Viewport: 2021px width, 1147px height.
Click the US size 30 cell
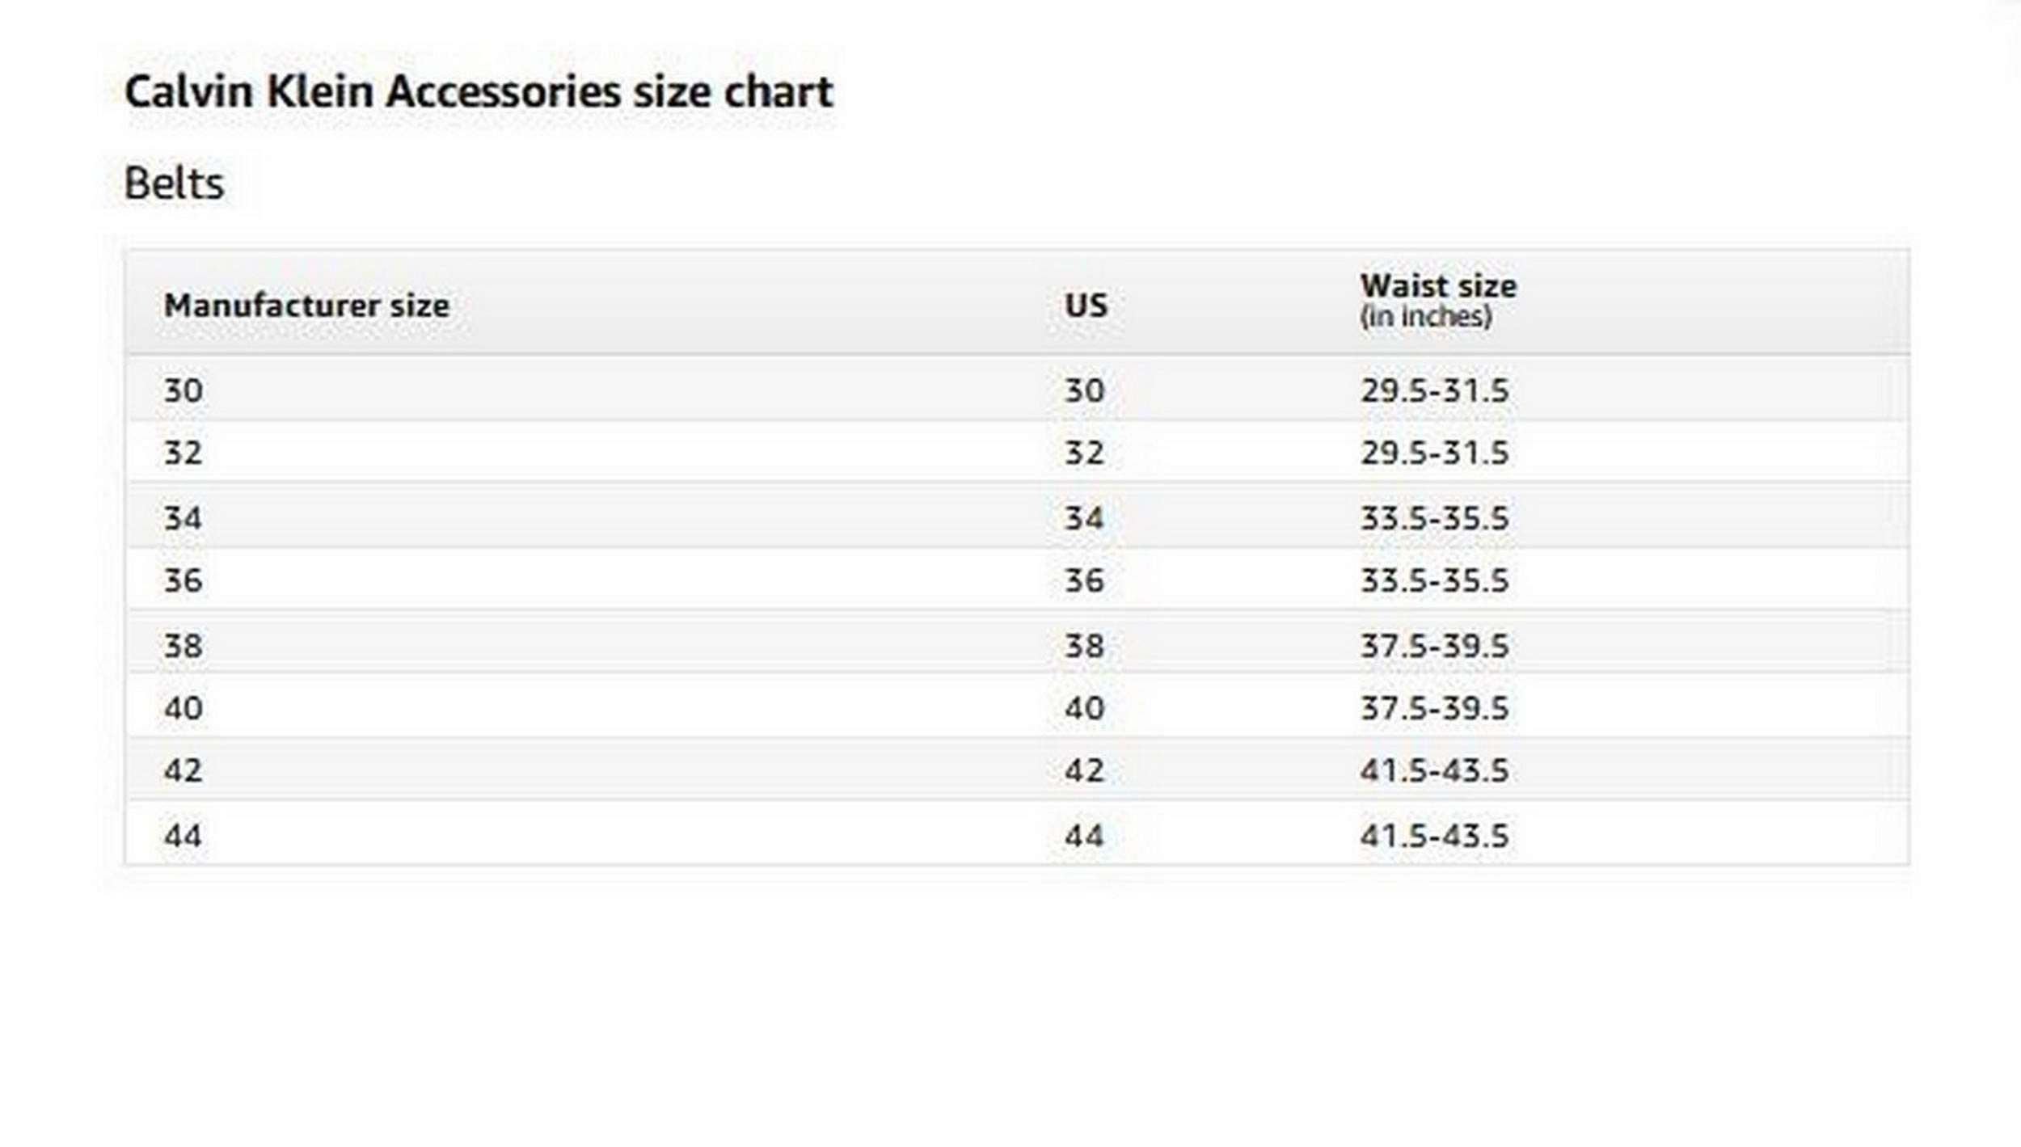[x=1084, y=390]
